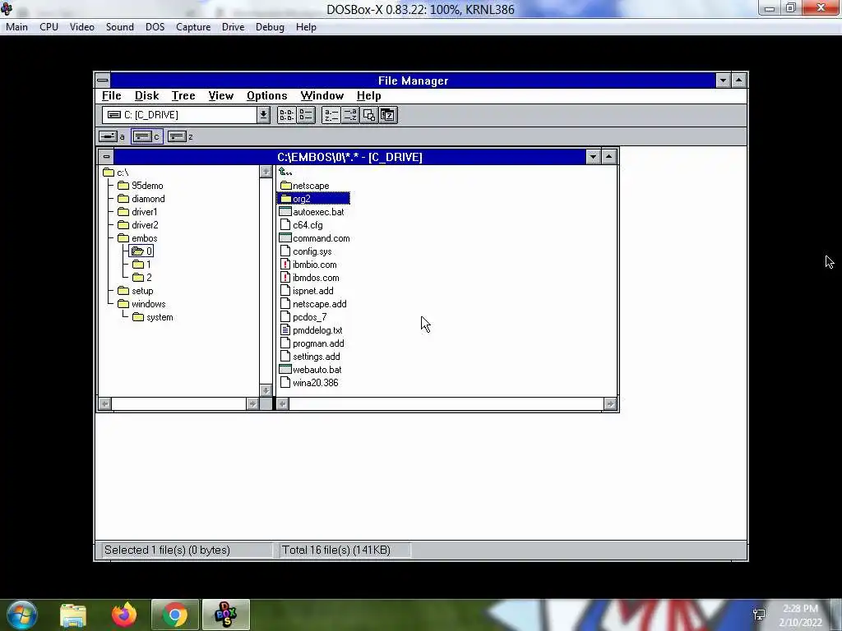Click ibmdos.com system file icon

point(285,278)
